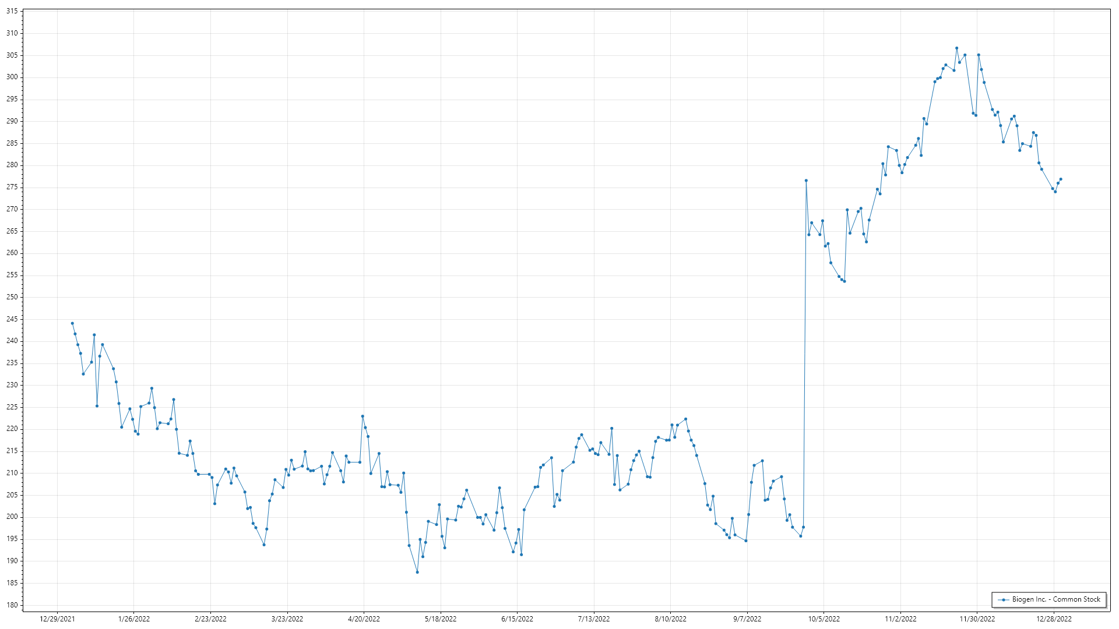Image resolution: width=1119 pixels, height=629 pixels.
Task: Click the 250 value on the y-axis
Action: [x=12, y=297]
